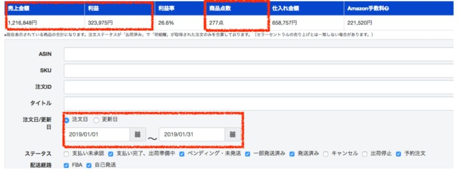This screenshot has width=458, height=173.
Task: Click the 仕入れ金額 column header
Action: pos(306,8)
